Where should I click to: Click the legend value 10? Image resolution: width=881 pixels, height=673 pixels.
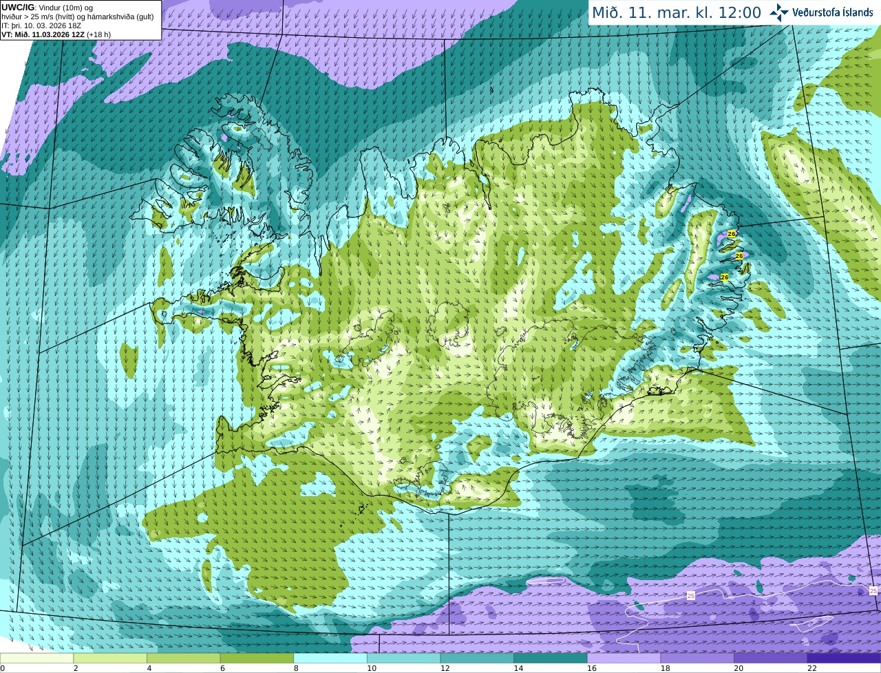click(372, 668)
